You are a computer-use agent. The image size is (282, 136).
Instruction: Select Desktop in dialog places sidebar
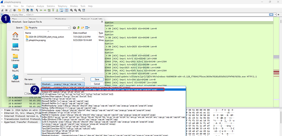pyautogui.click(x=16, y=47)
